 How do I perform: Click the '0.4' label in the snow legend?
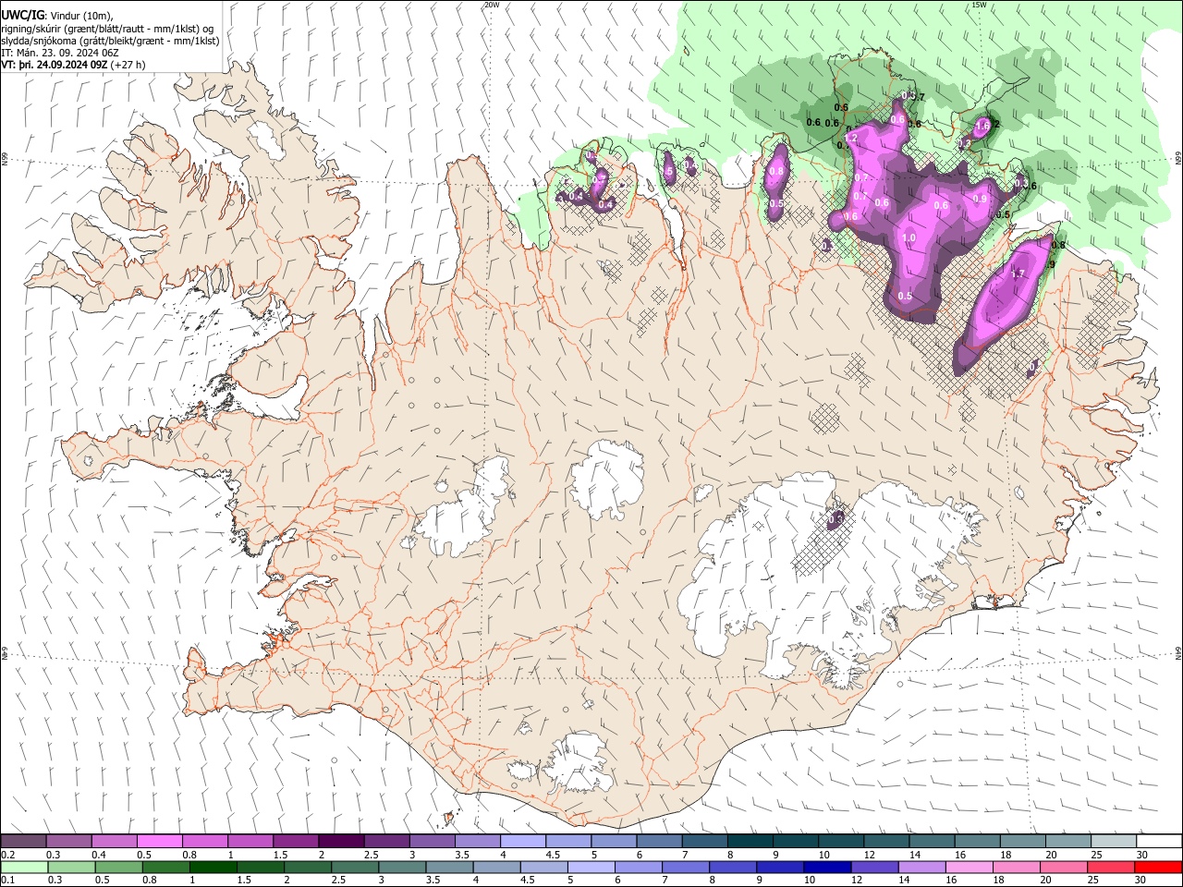[x=99, y=855]
